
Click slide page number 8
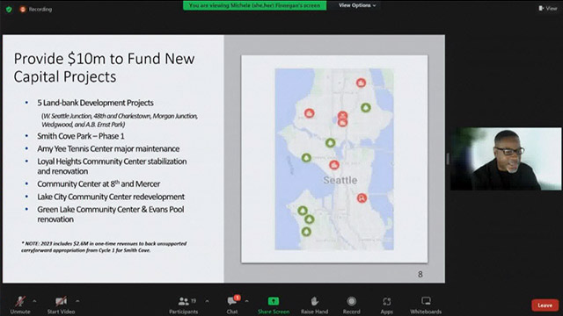420,275
